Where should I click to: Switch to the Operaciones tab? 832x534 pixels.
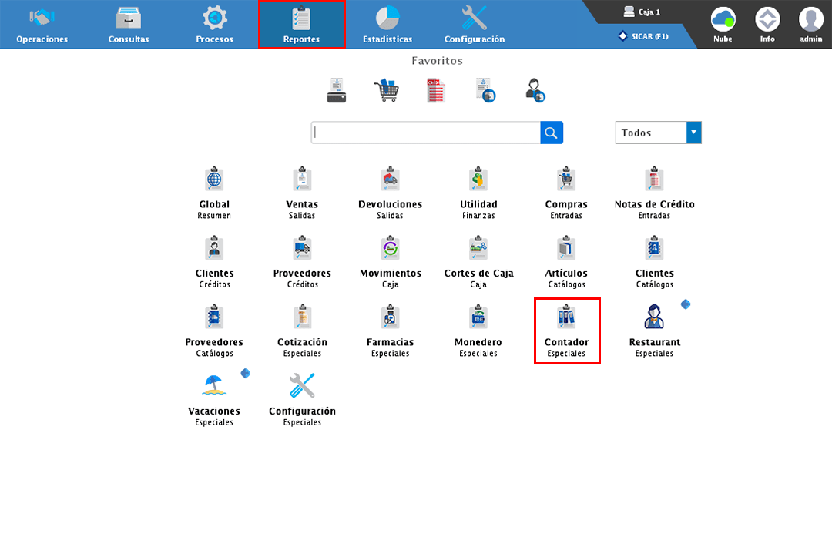click(x=42, y=25)
